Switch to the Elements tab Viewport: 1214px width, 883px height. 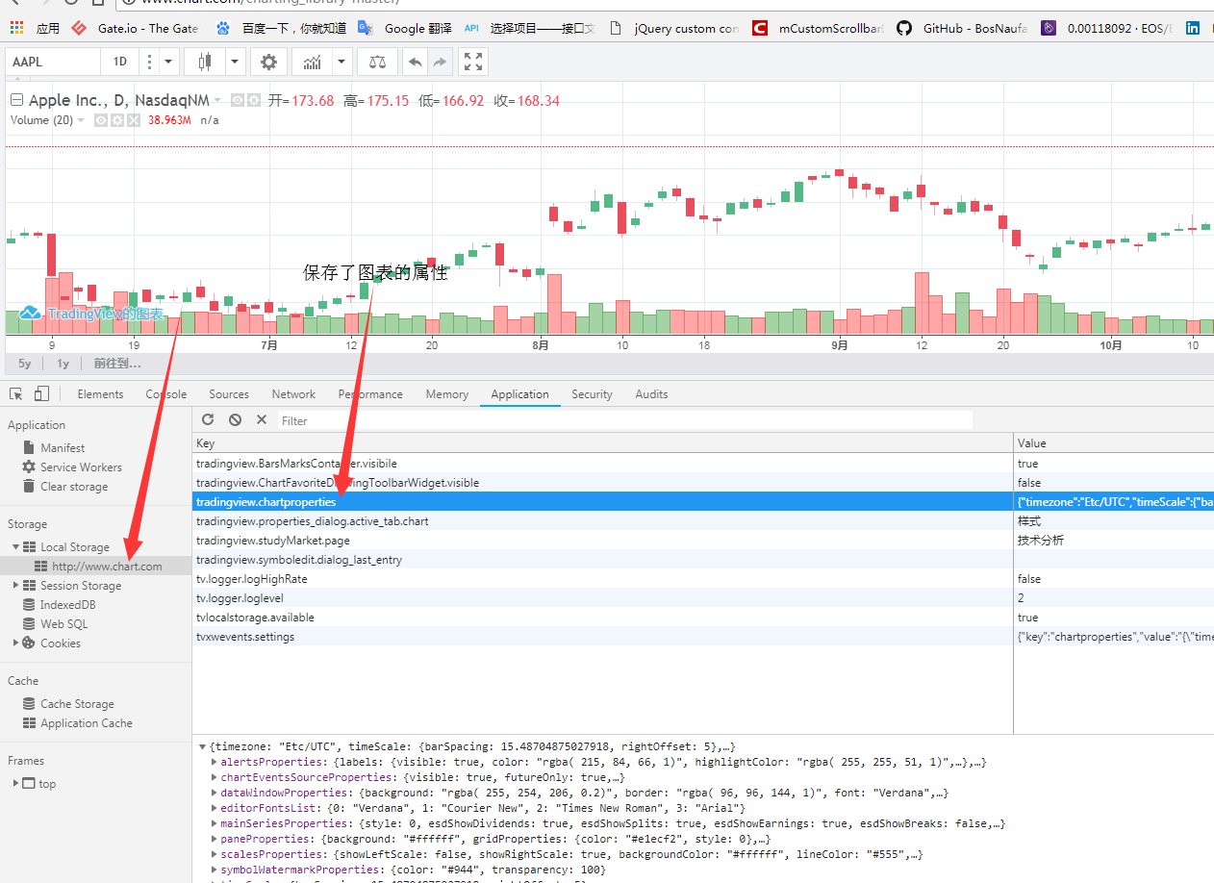tap(100, 394)
